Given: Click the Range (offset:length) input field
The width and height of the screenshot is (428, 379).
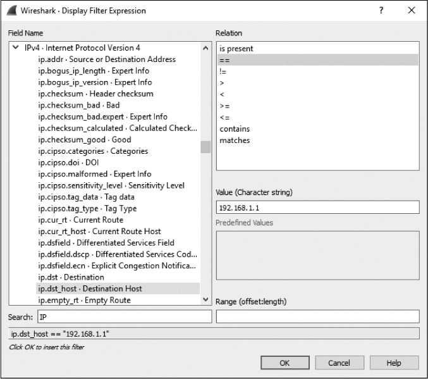Looking at the screenshot, I should coord(318,316).
